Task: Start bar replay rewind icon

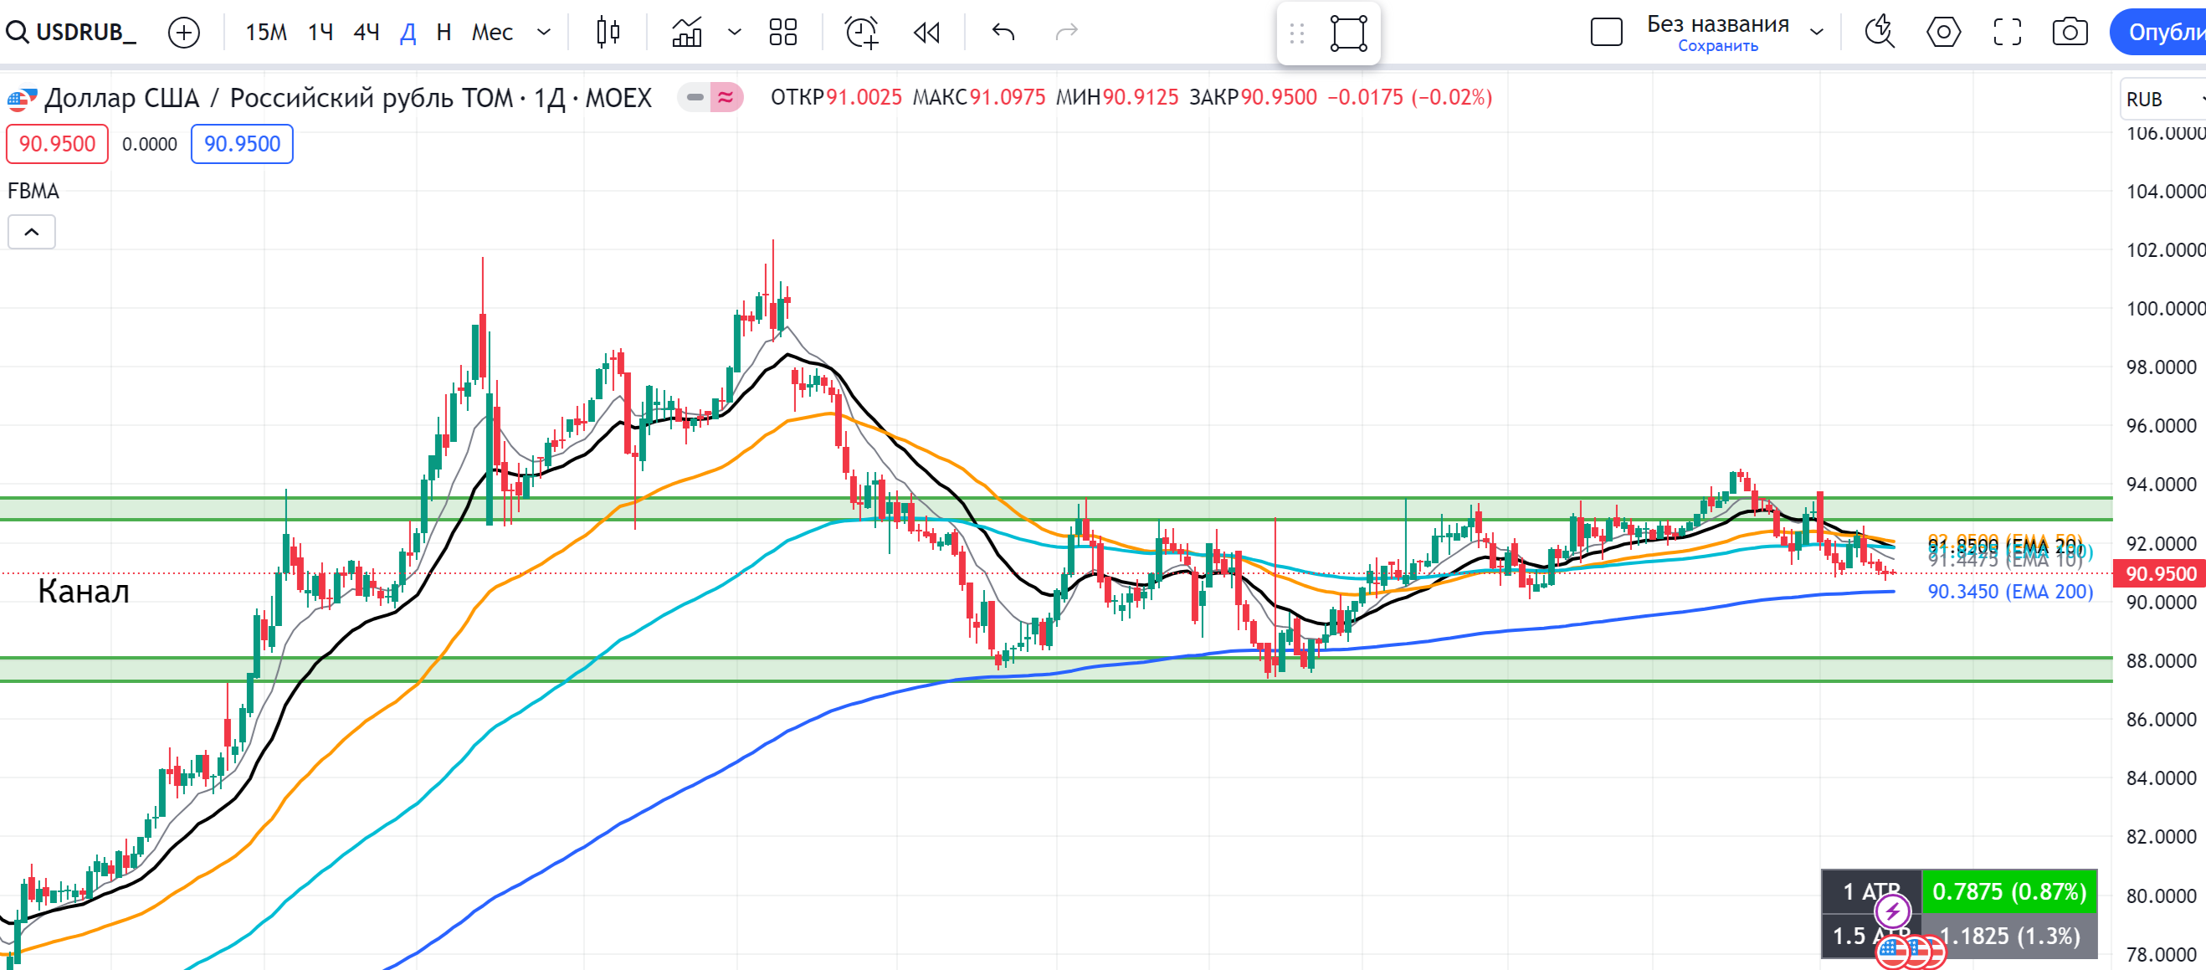Action: [926, 33]
